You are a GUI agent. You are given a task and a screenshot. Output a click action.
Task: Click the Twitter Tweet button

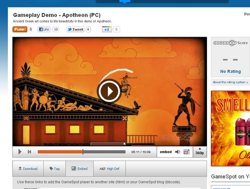click(x=75, y=29)
